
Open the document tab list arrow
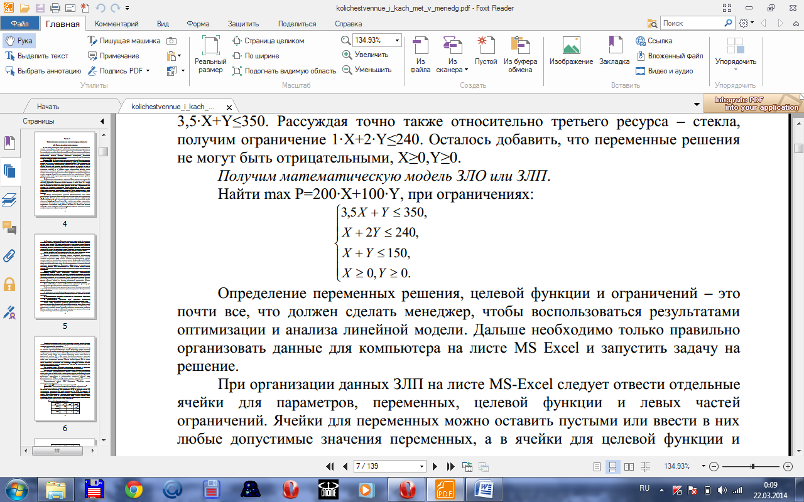click(x=697, y=104)
